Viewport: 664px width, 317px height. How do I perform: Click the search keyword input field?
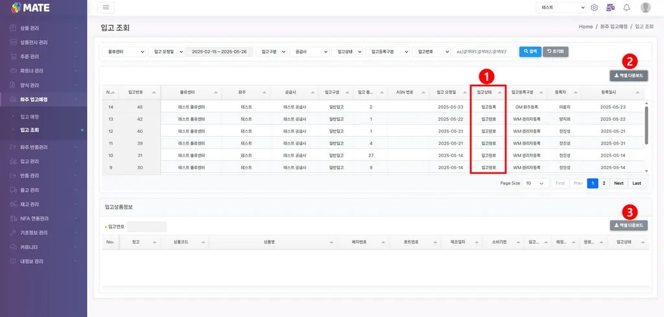coord(485,52)
